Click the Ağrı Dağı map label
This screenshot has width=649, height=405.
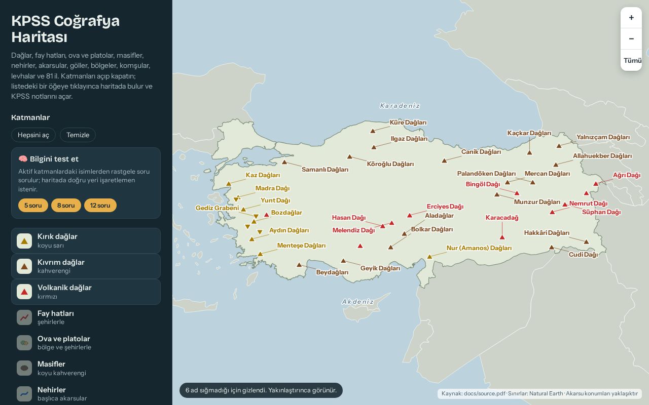(627, 175)
